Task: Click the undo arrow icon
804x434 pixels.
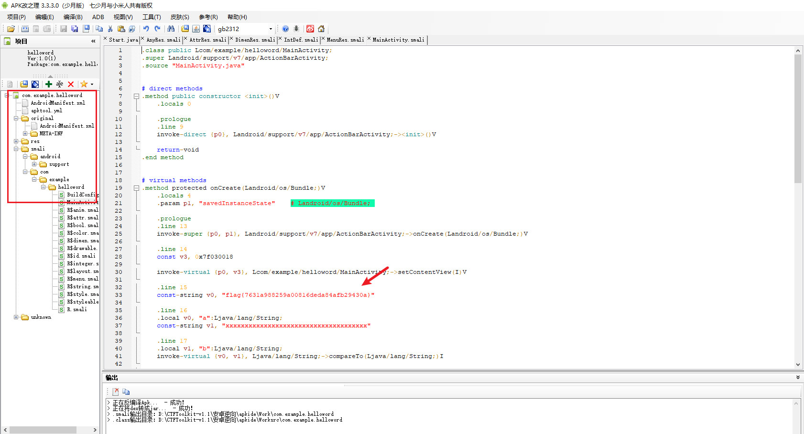Action: [x=146, y=29]
